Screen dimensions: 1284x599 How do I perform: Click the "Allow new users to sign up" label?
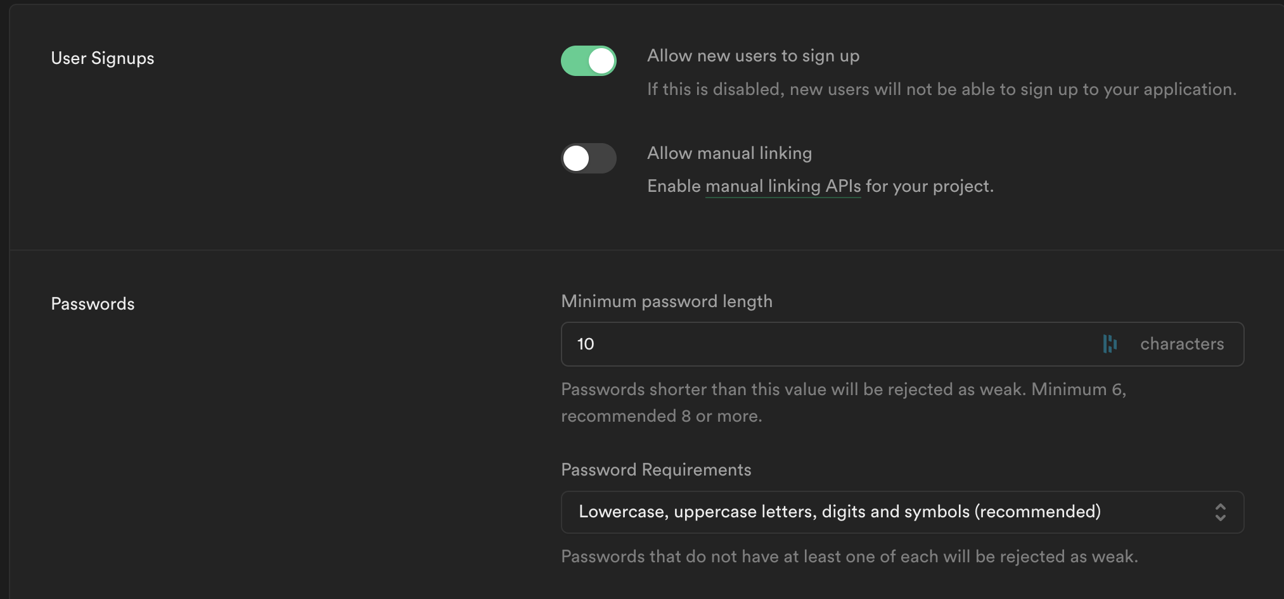click(x=753, y=56)
